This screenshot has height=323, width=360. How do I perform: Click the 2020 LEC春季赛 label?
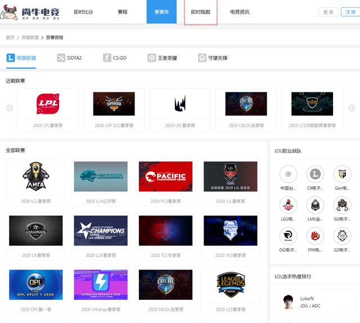point(180,125)
